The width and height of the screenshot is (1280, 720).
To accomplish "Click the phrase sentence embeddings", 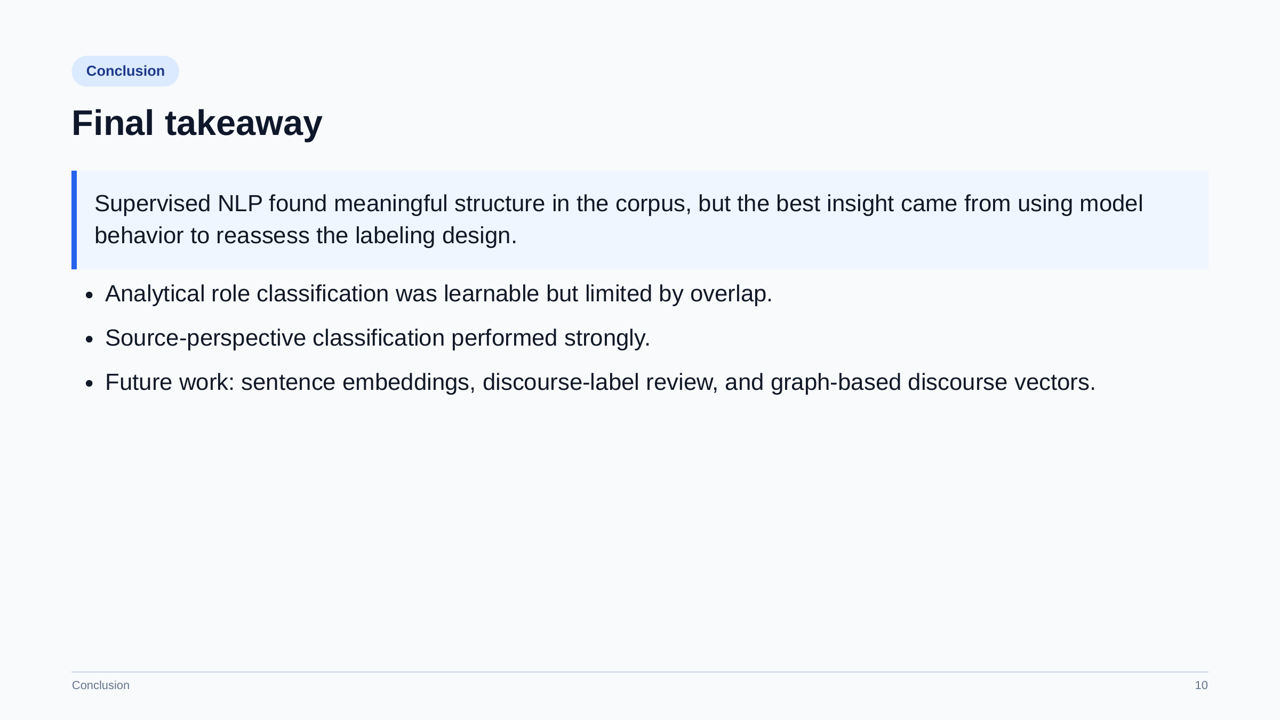I will pos(355,382).
